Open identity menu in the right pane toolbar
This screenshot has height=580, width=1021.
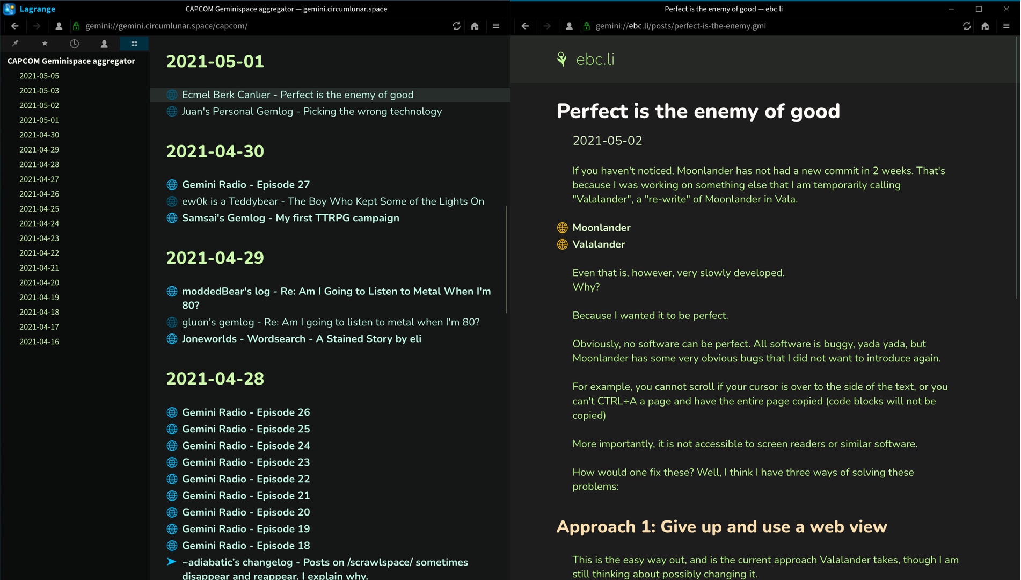click(569, 26)
